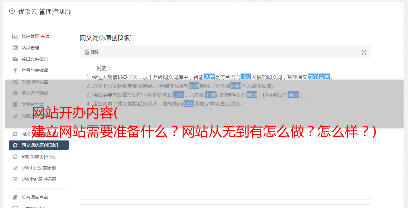This screenshot has height=208, width=408.
Task: Click the server icon next to 站点管理
Action: click(x=15, y=48)
